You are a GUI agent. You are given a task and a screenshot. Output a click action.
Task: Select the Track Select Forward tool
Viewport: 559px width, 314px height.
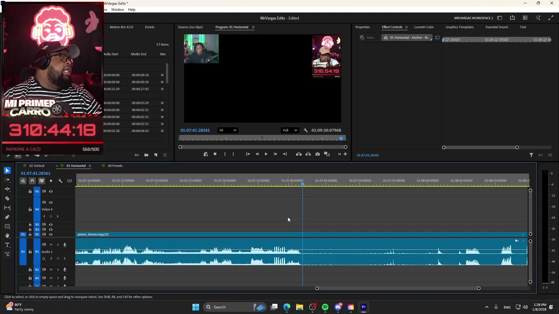pyautogui.click(x=7, y=180)
